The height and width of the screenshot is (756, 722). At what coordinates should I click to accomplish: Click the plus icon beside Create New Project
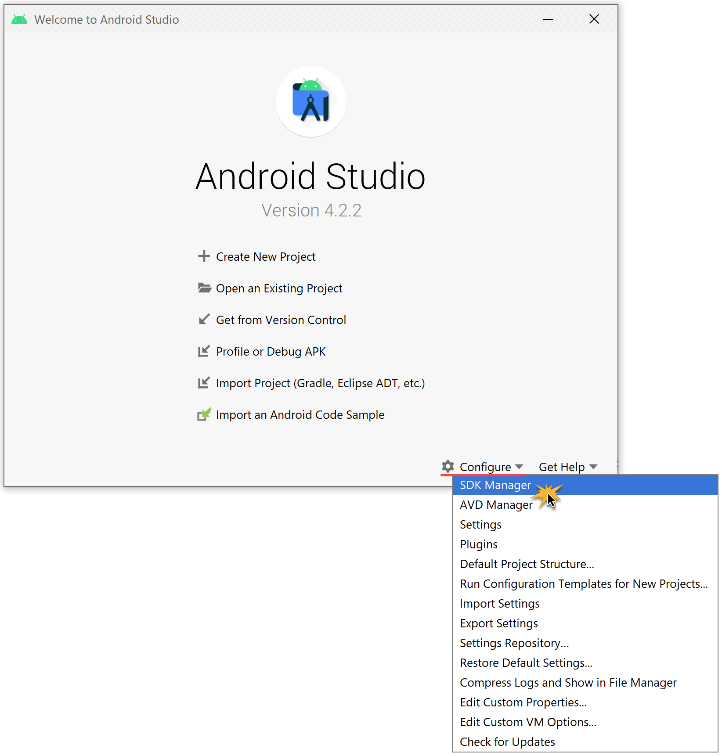click(204, 256)
